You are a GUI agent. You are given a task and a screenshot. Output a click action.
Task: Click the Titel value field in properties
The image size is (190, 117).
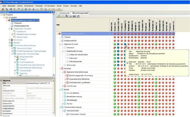[x=39, y=83]
